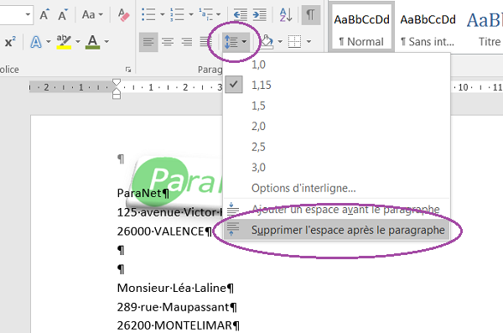Open Options d'interligne dialog

tap(337, 188)
